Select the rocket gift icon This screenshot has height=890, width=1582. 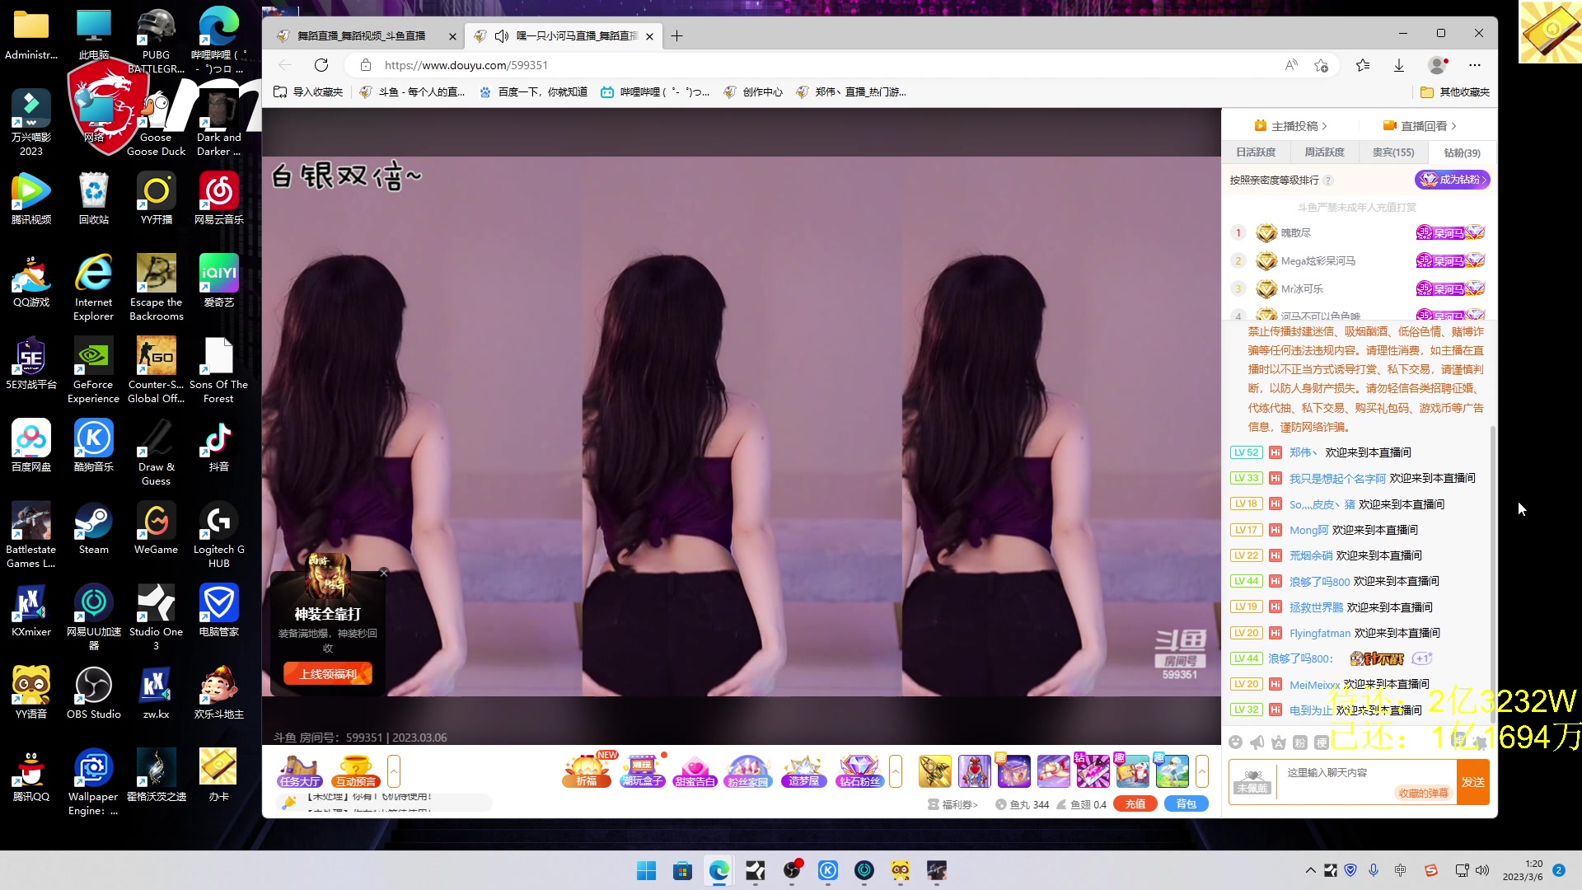click(934, 771)
